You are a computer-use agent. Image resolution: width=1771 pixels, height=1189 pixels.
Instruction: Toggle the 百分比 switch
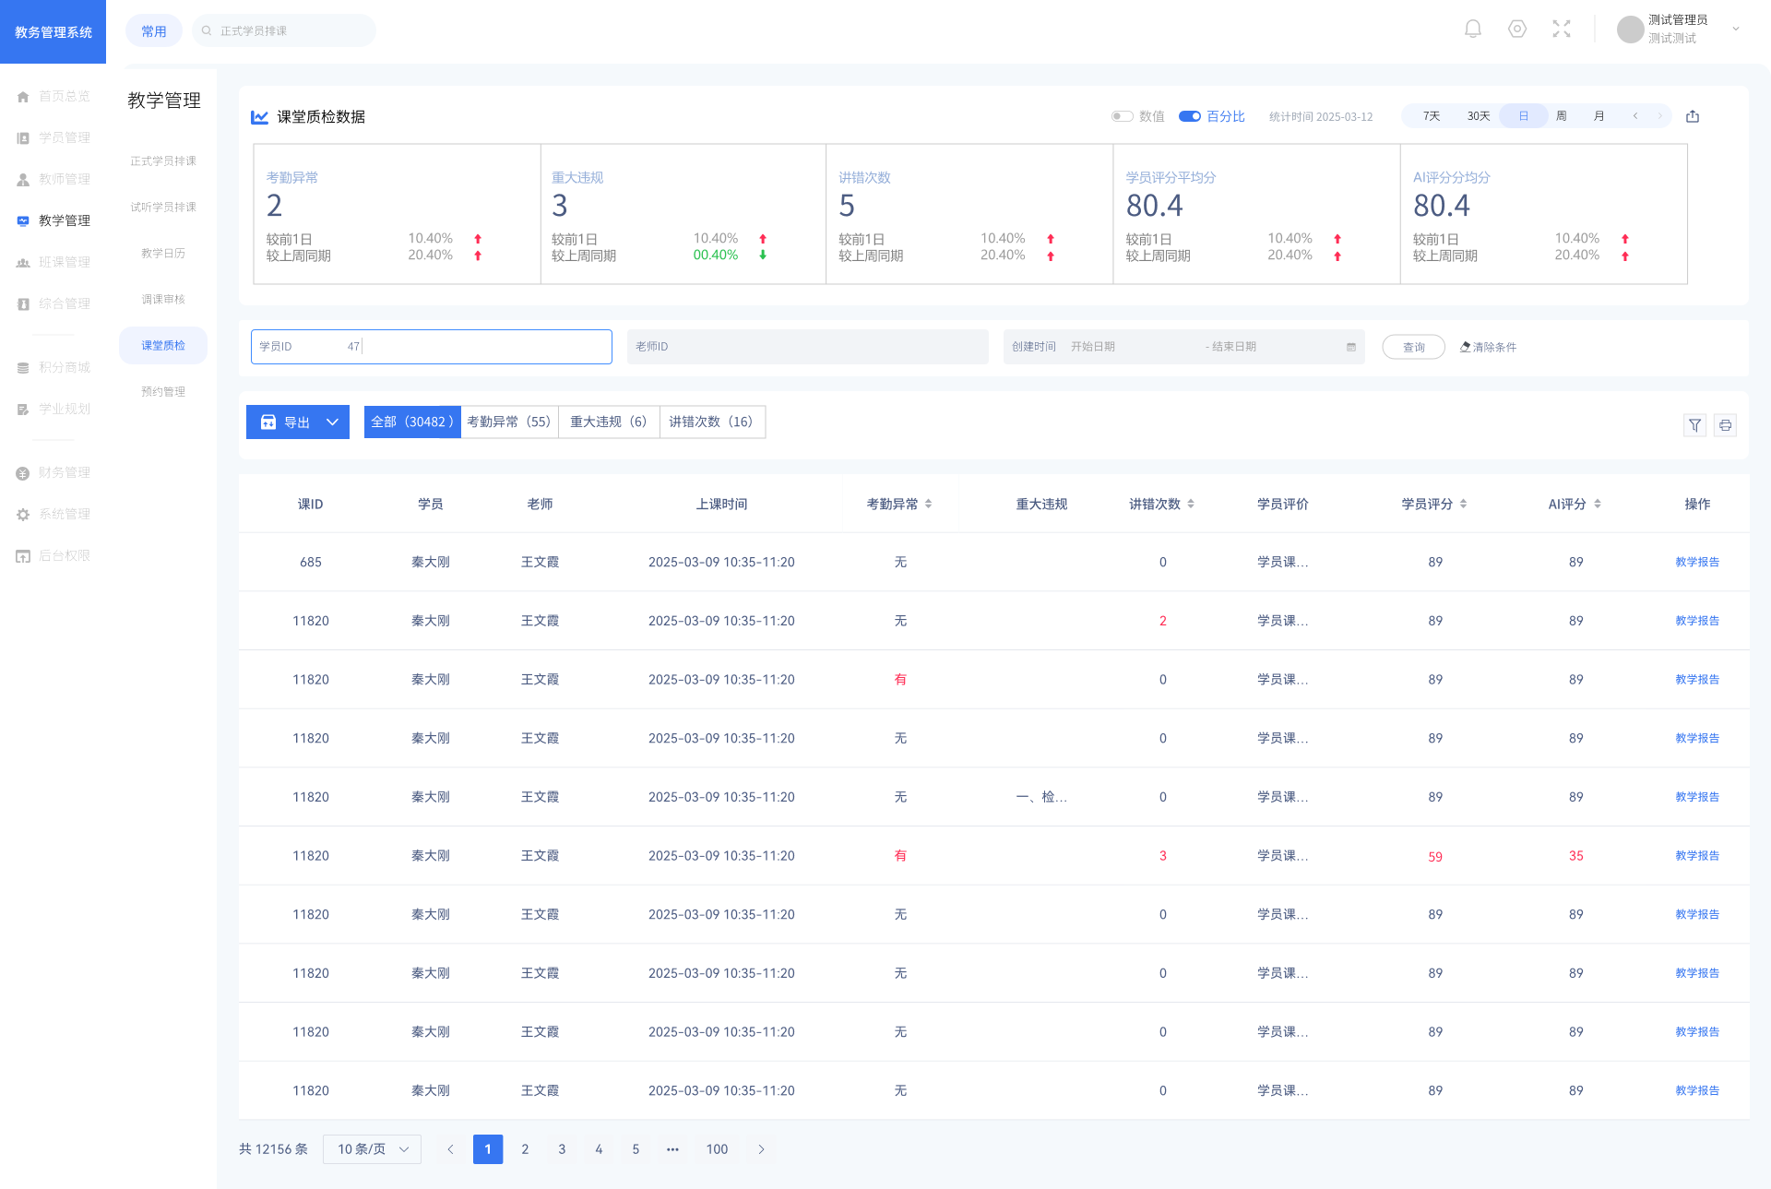point(1190,116)
